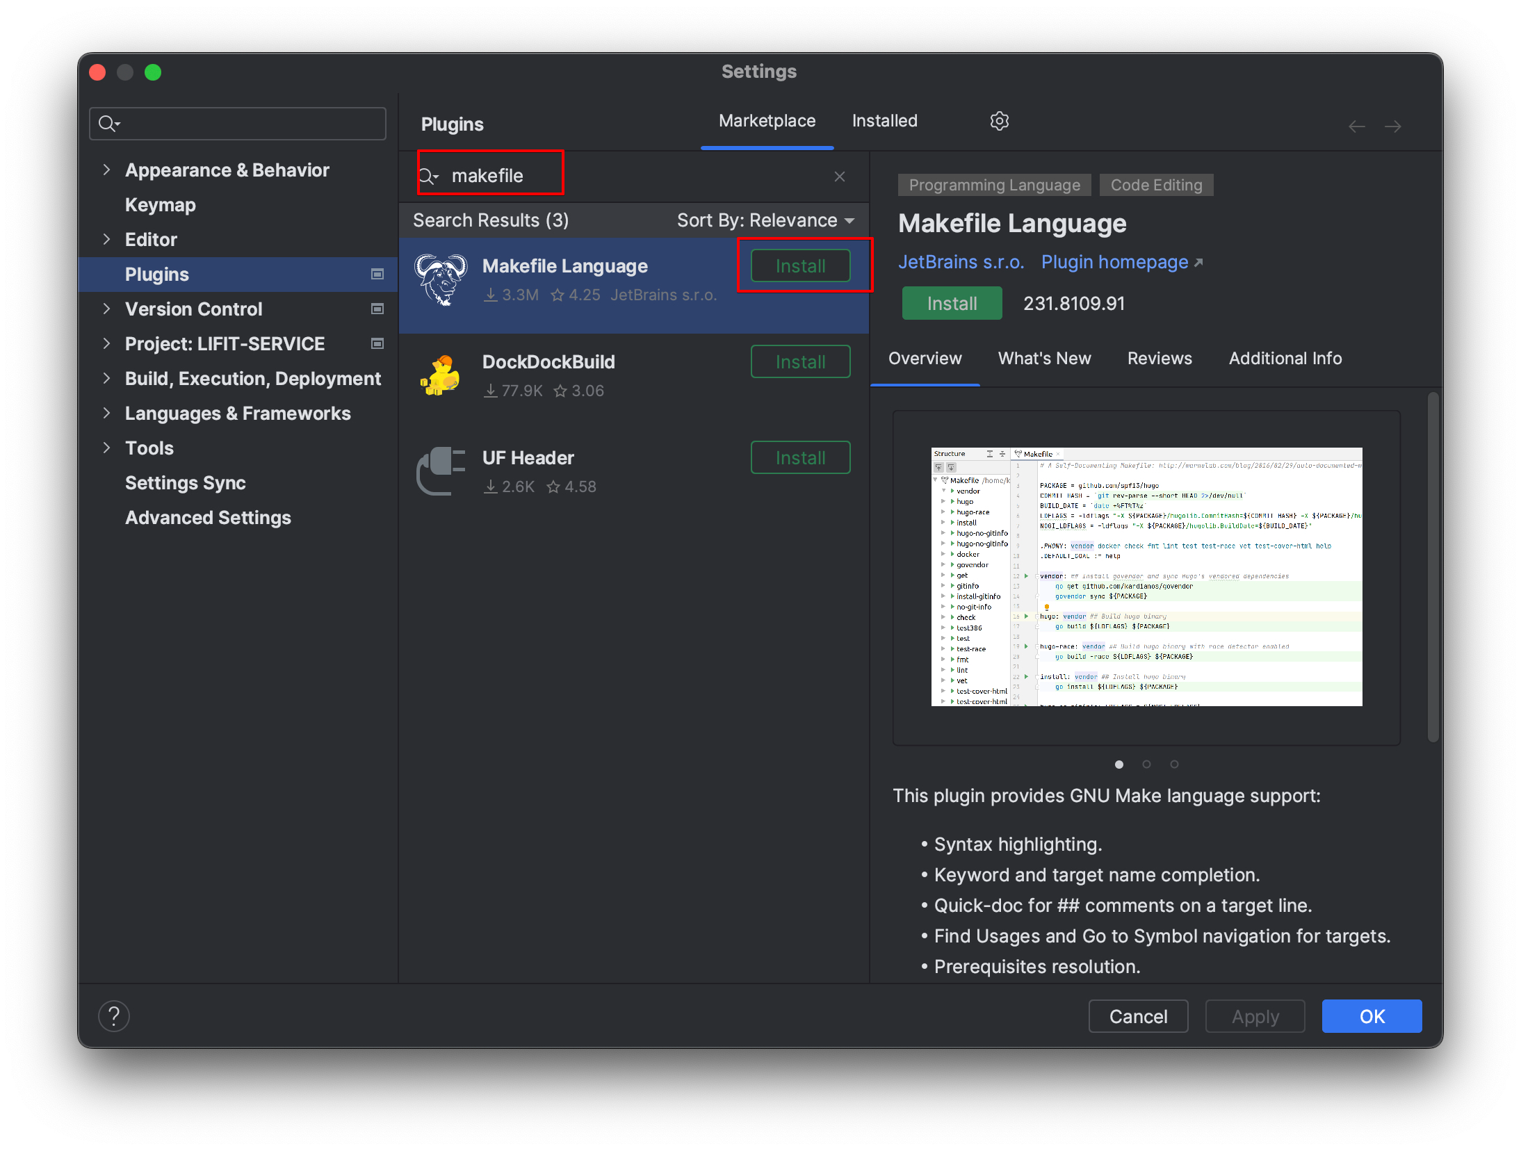Open the What's New tab
1521x1151 pixels.
coord(1044,359)
